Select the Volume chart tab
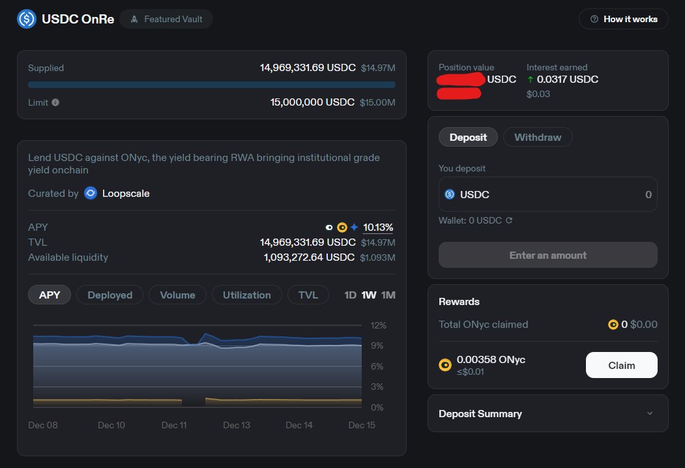The height and width of the screenshot is (468, 685). click(177, 295)
